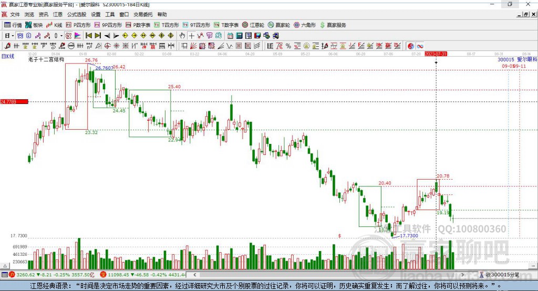Open the 文件 menu
The height and width of the screenshot is (291, 538).
point(15,14)
